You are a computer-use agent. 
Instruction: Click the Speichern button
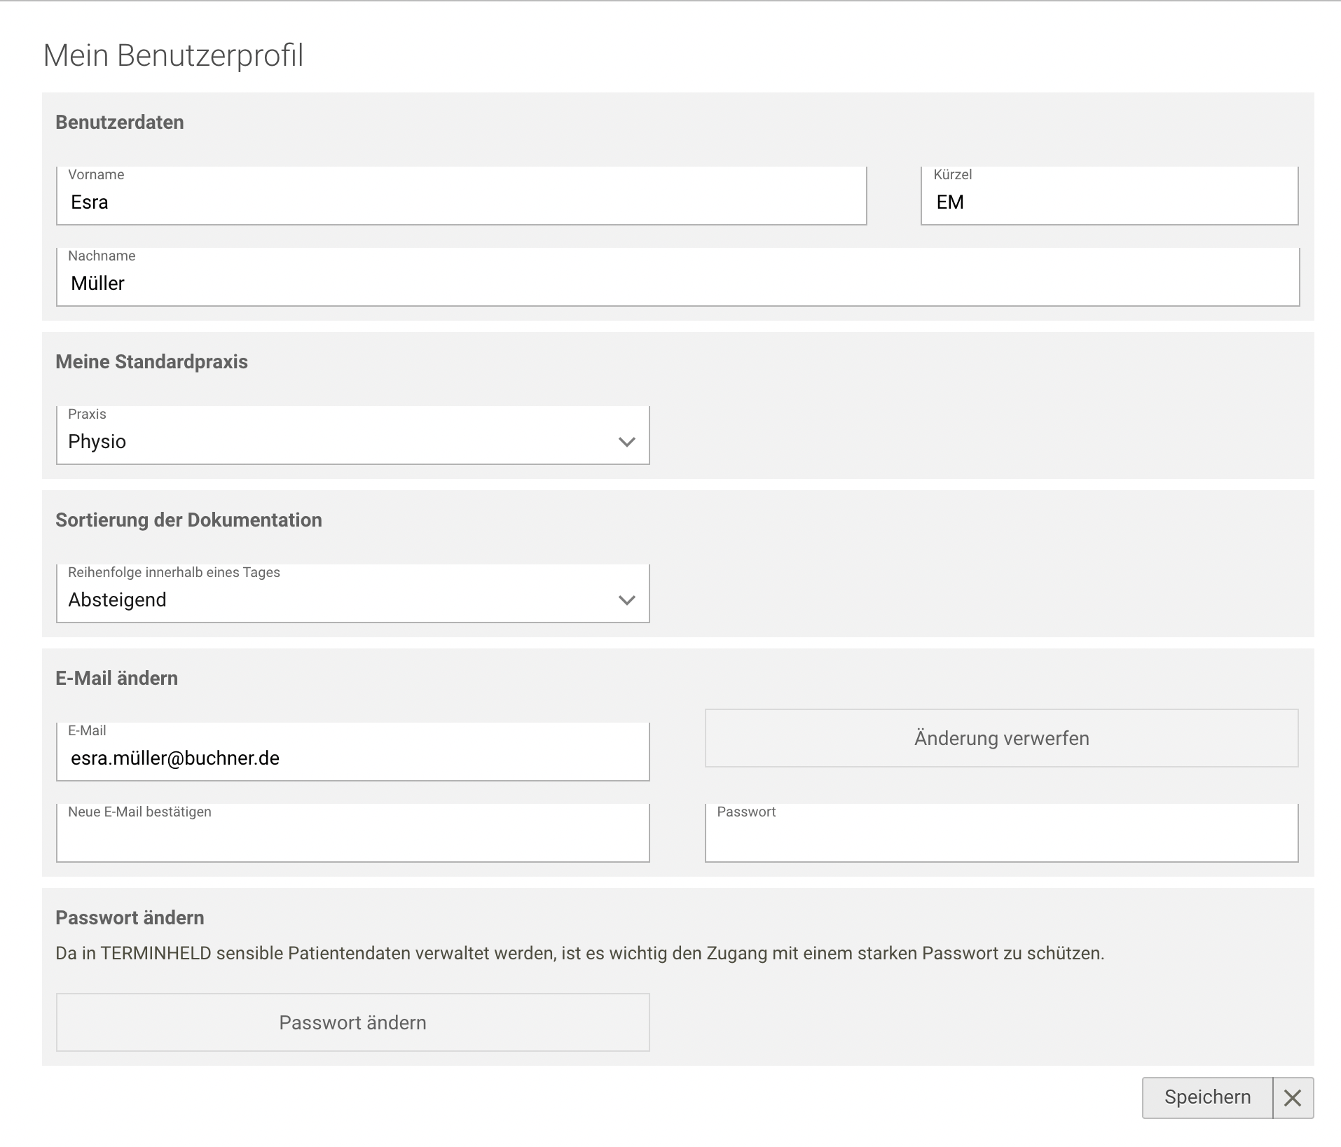[1208, 1097]
